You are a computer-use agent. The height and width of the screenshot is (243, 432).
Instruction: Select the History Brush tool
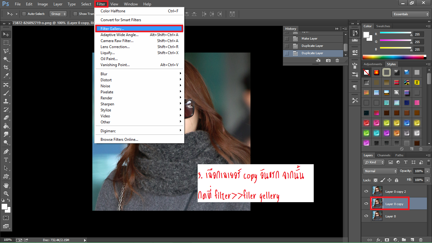pos(6,109)
